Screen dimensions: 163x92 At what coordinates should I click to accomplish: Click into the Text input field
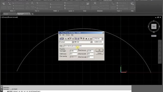tap(84, 46)
